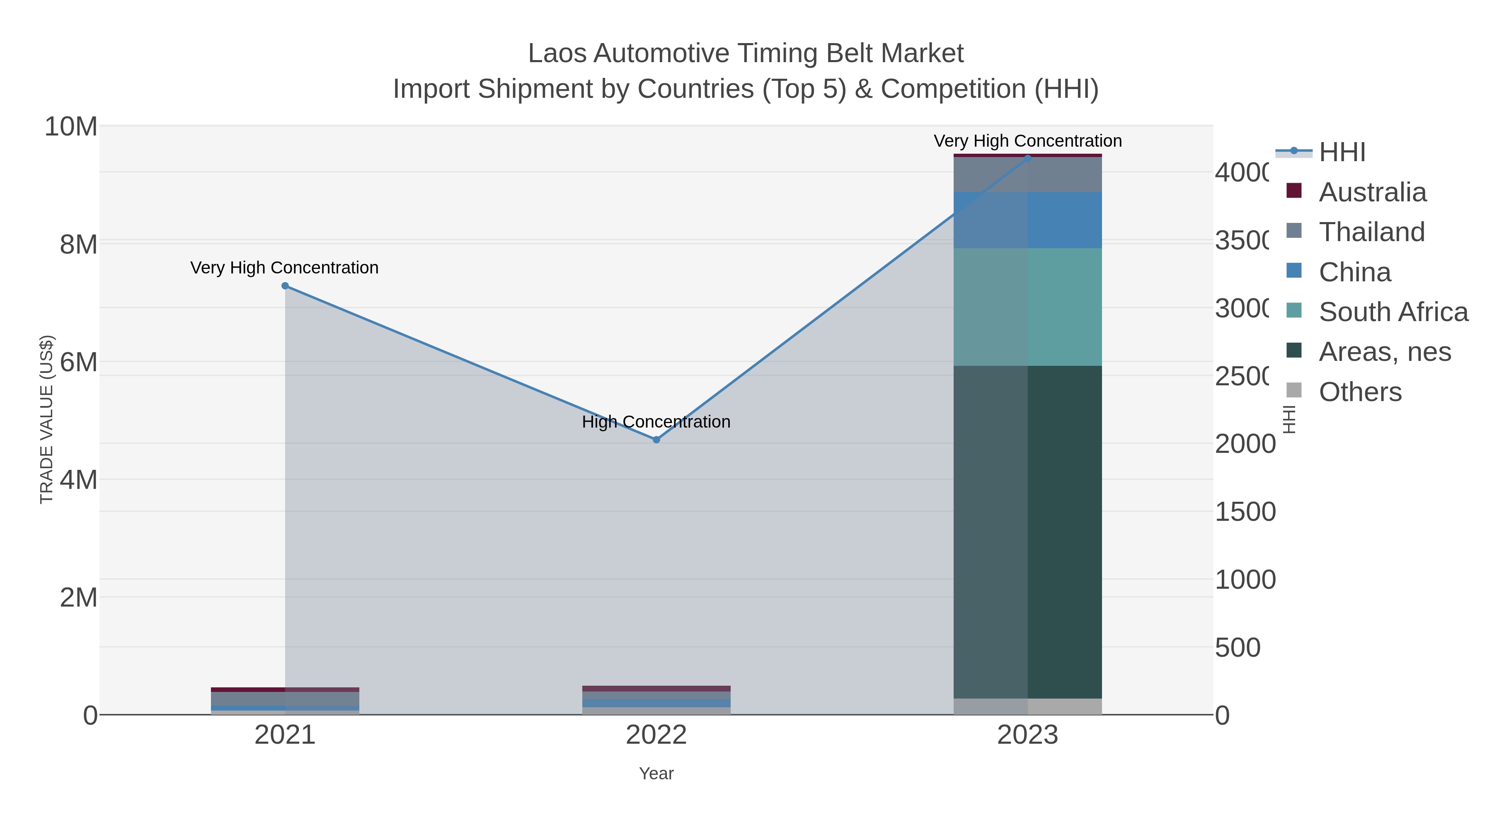Click the 'High Concentration' annotation for 2022
The image size is (1492, 839).
(x=656, y=421)
